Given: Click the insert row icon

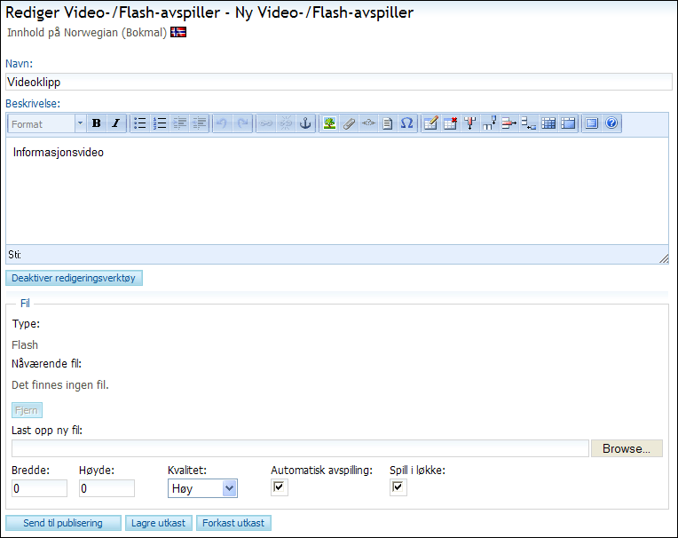Looking at the screenshot, I should point(528,123).
